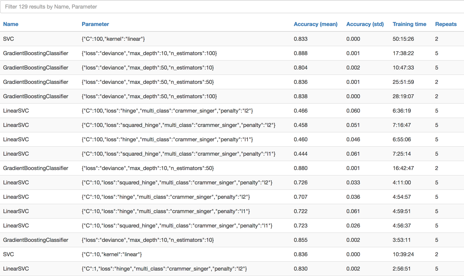Image resolution: width=464 pixels, height=276 pixels.
Task: Select the SVC row with C 100 linear
Action: (232, 39)
